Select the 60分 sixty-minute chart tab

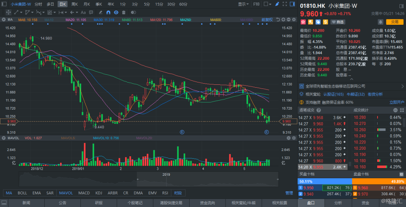point(184,4)
